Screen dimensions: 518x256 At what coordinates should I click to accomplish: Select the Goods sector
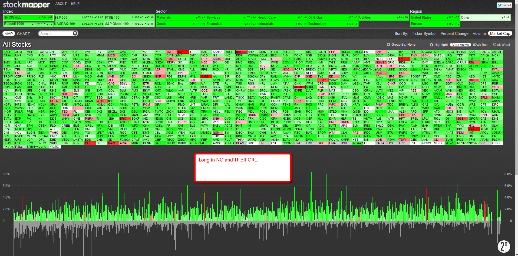181,24
